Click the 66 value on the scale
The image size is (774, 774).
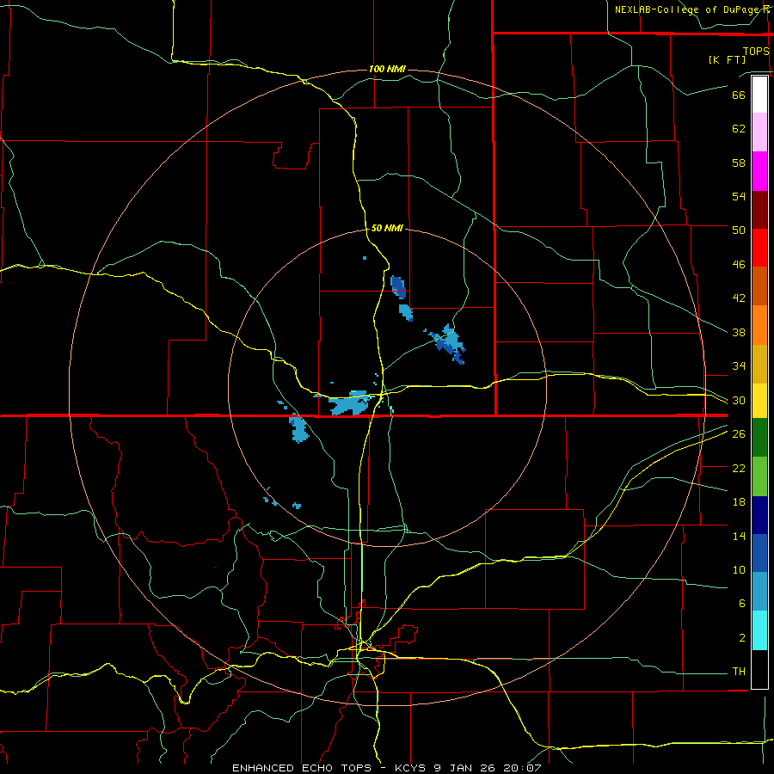(739, 95)
